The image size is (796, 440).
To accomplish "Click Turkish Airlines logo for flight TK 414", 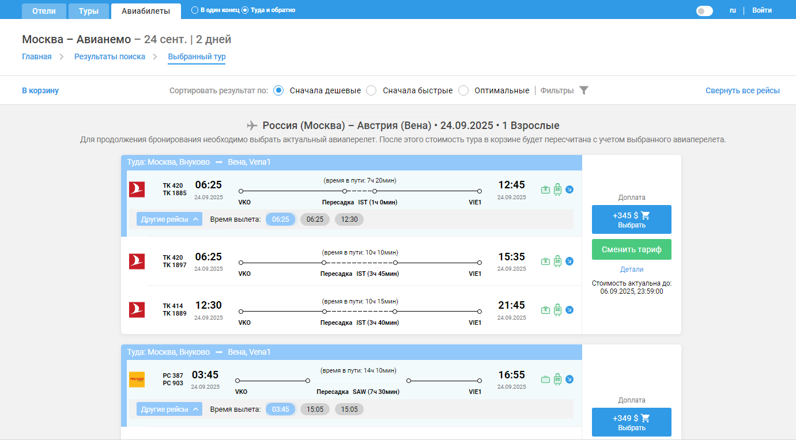I will 137,310.
